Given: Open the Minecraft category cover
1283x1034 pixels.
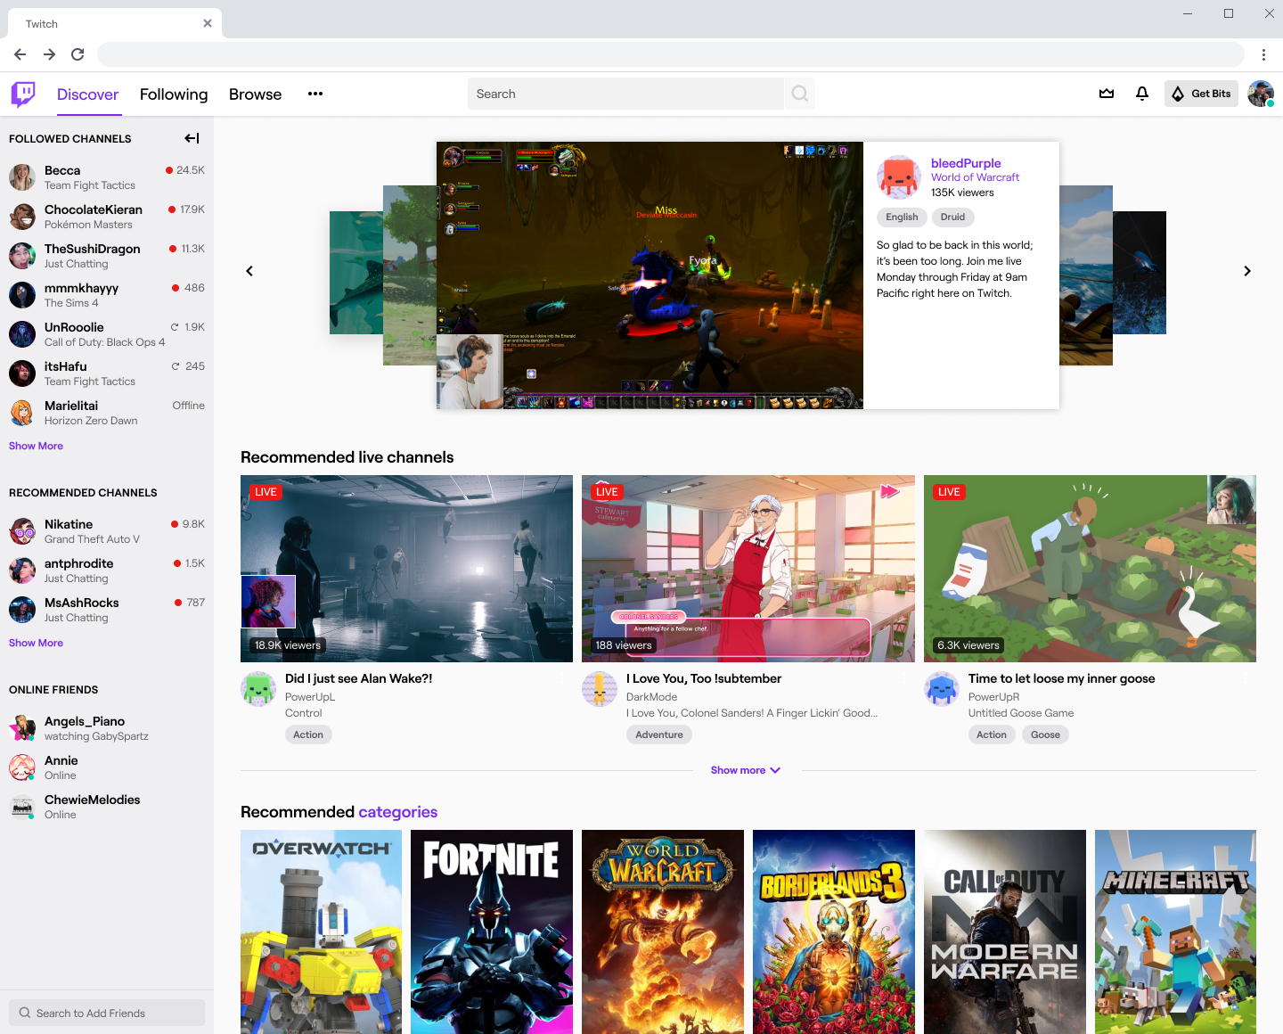Looking at the screenshot, I should [1175, 931].
